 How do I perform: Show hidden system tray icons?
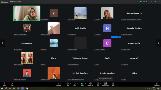click(145, 88)
